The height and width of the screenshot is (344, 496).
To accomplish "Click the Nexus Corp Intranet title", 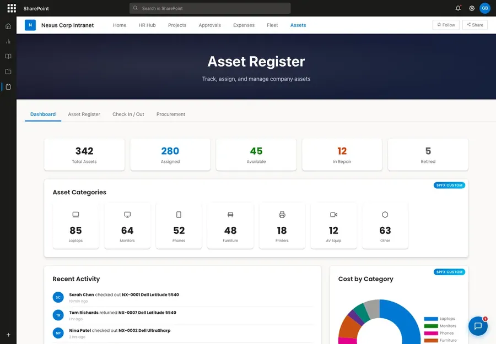I will [x=67, y=25].
